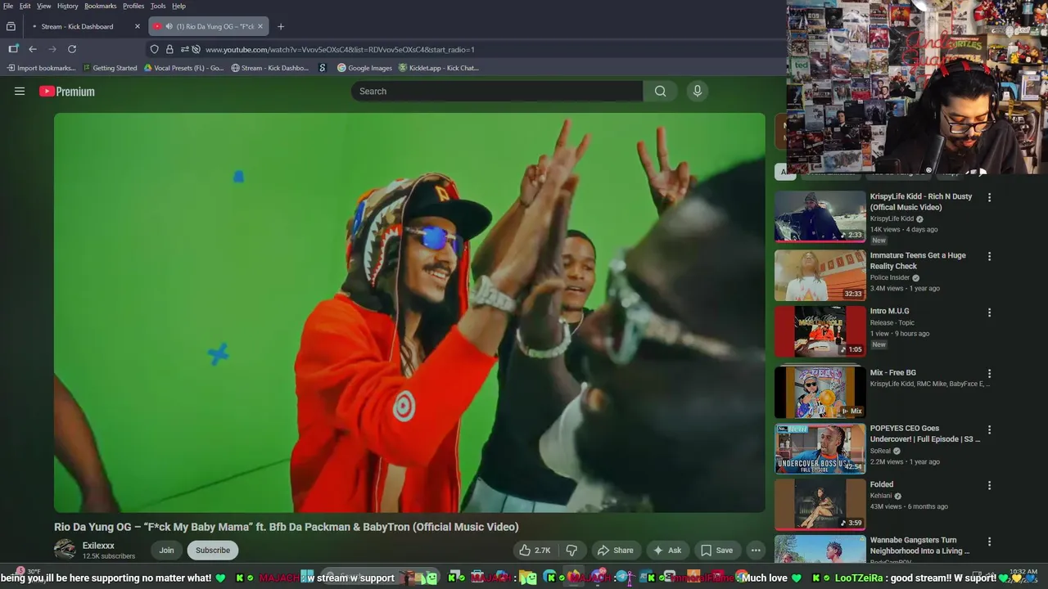Share the video
The height and width of the screenshot is (589, 1048).
point(616,551)
